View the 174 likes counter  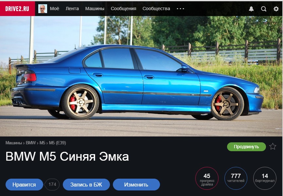pos(52,185)
